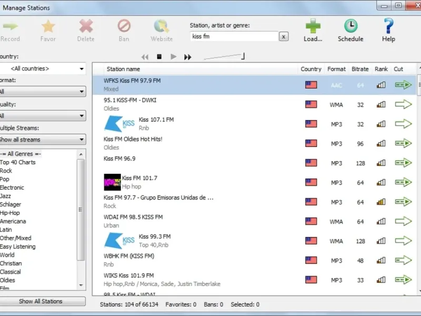Click the fast-forward playback button
421x316 pixels.
188,57
